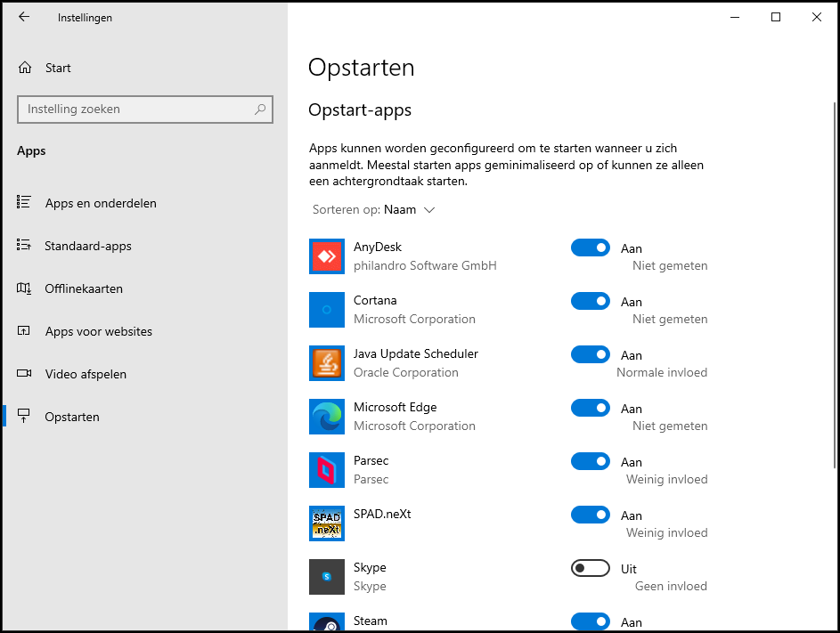Disable SPAD.neXt startup toggle

[591, 515]
